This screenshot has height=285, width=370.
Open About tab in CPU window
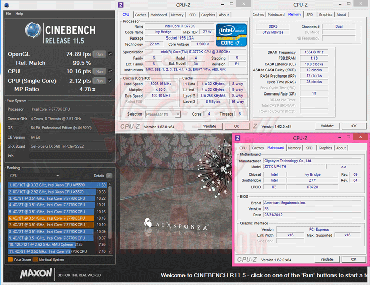224,15
